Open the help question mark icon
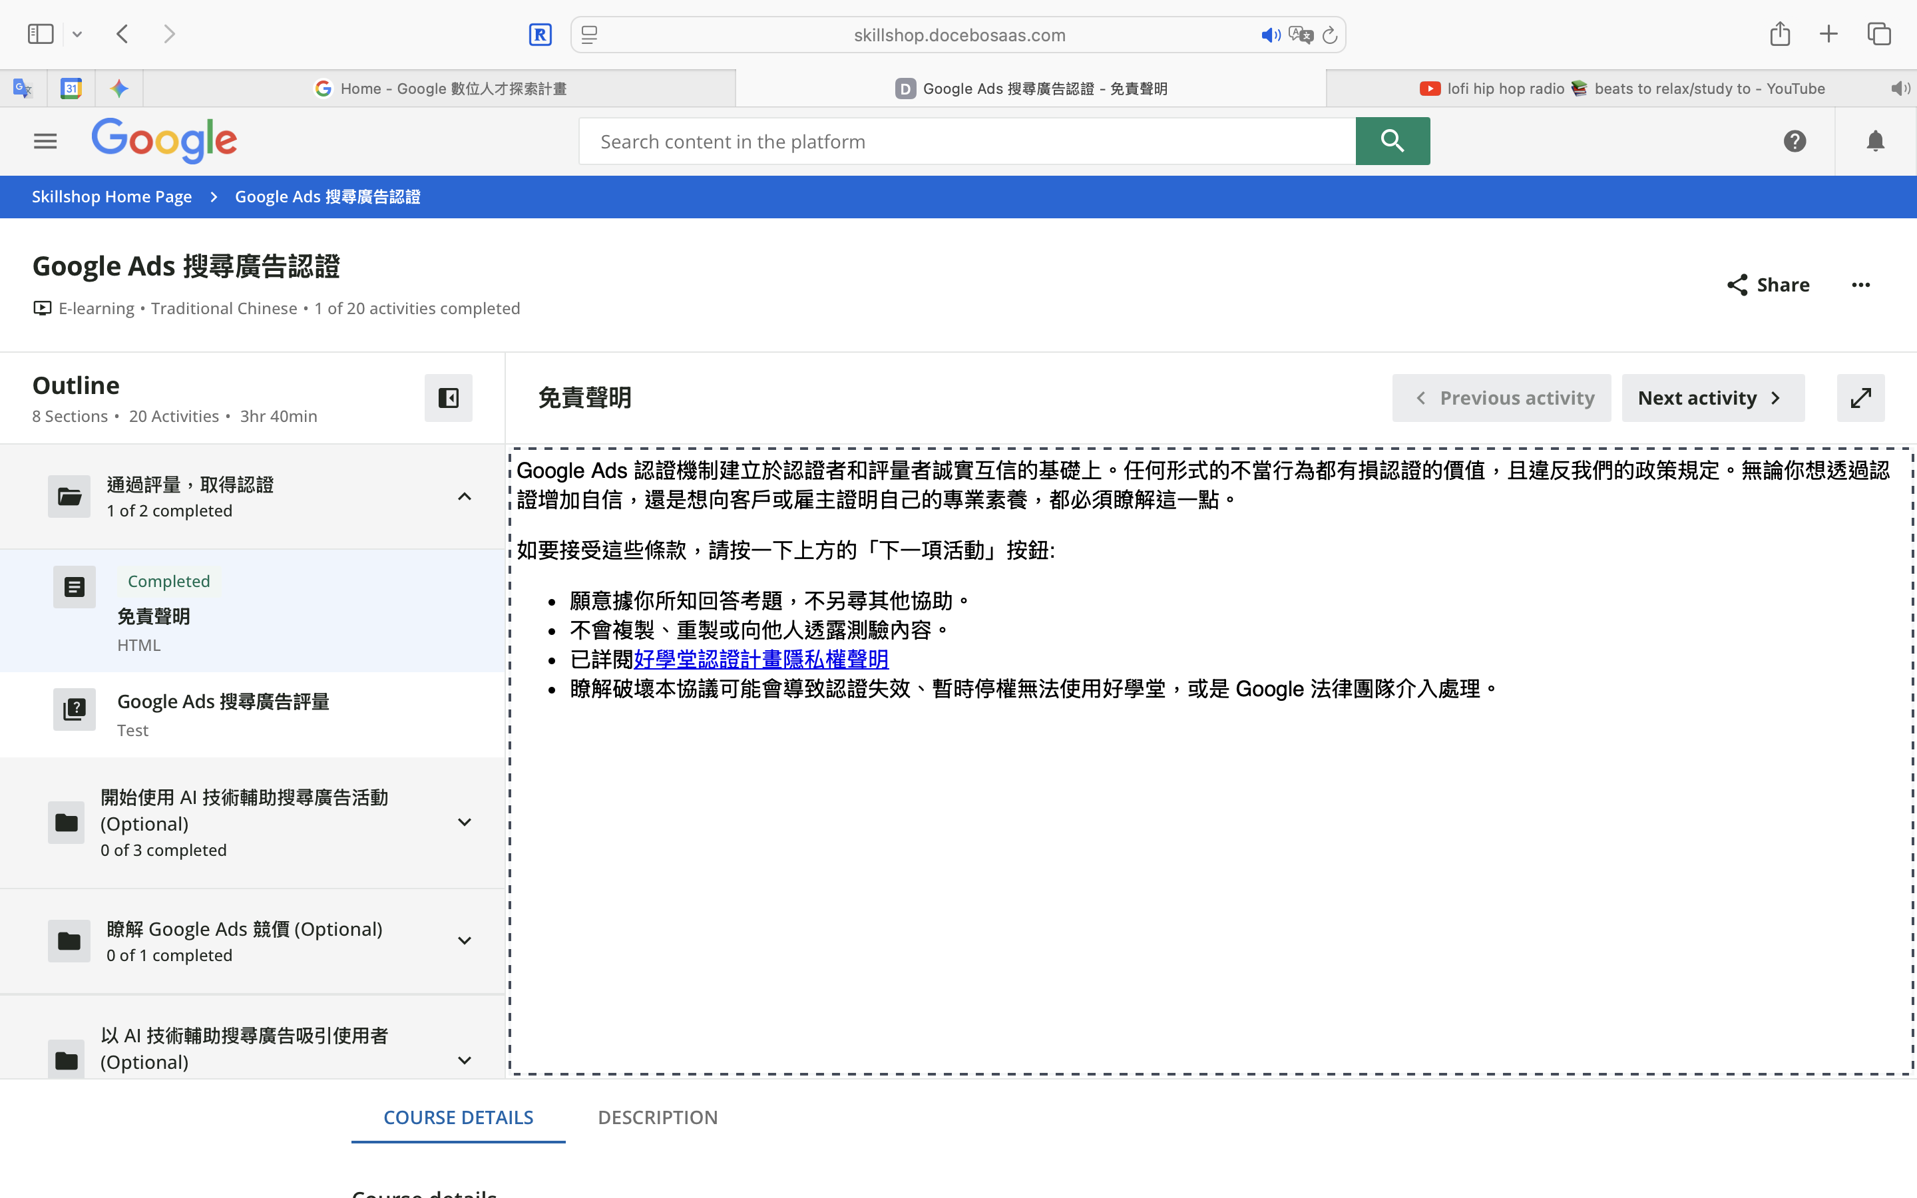1917x1198 pixels. pos(1795,141)
